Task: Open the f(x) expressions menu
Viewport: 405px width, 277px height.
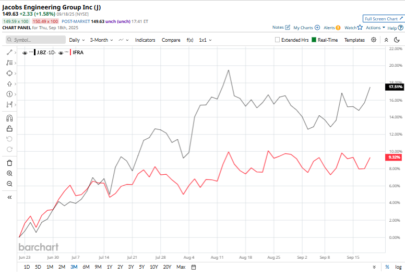Action: [190, 40]
